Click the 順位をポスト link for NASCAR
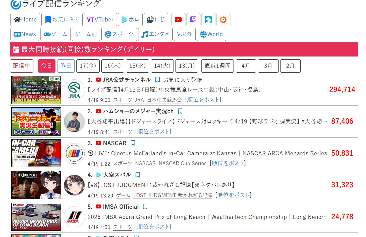This screenshot has height=237, width=366. (228, 163)
